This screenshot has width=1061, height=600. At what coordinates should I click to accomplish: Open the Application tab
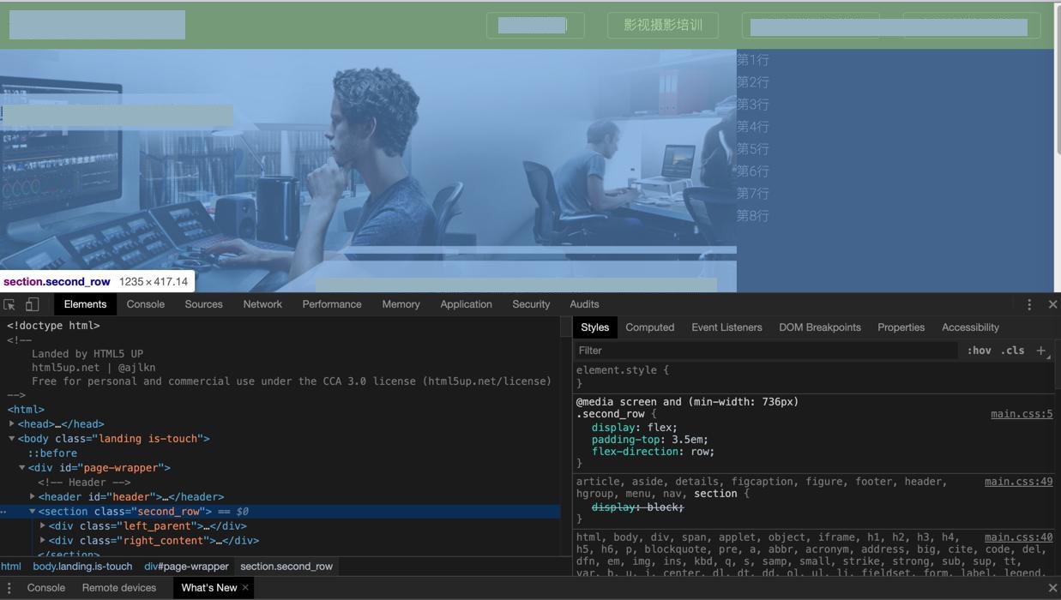pyautogui.click(x=466, y=304)
